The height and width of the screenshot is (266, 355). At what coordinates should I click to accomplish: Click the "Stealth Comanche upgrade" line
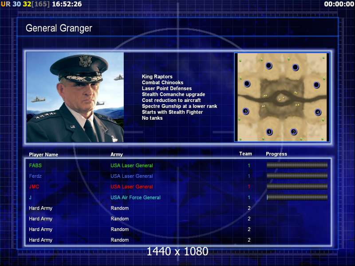point(174,94)
